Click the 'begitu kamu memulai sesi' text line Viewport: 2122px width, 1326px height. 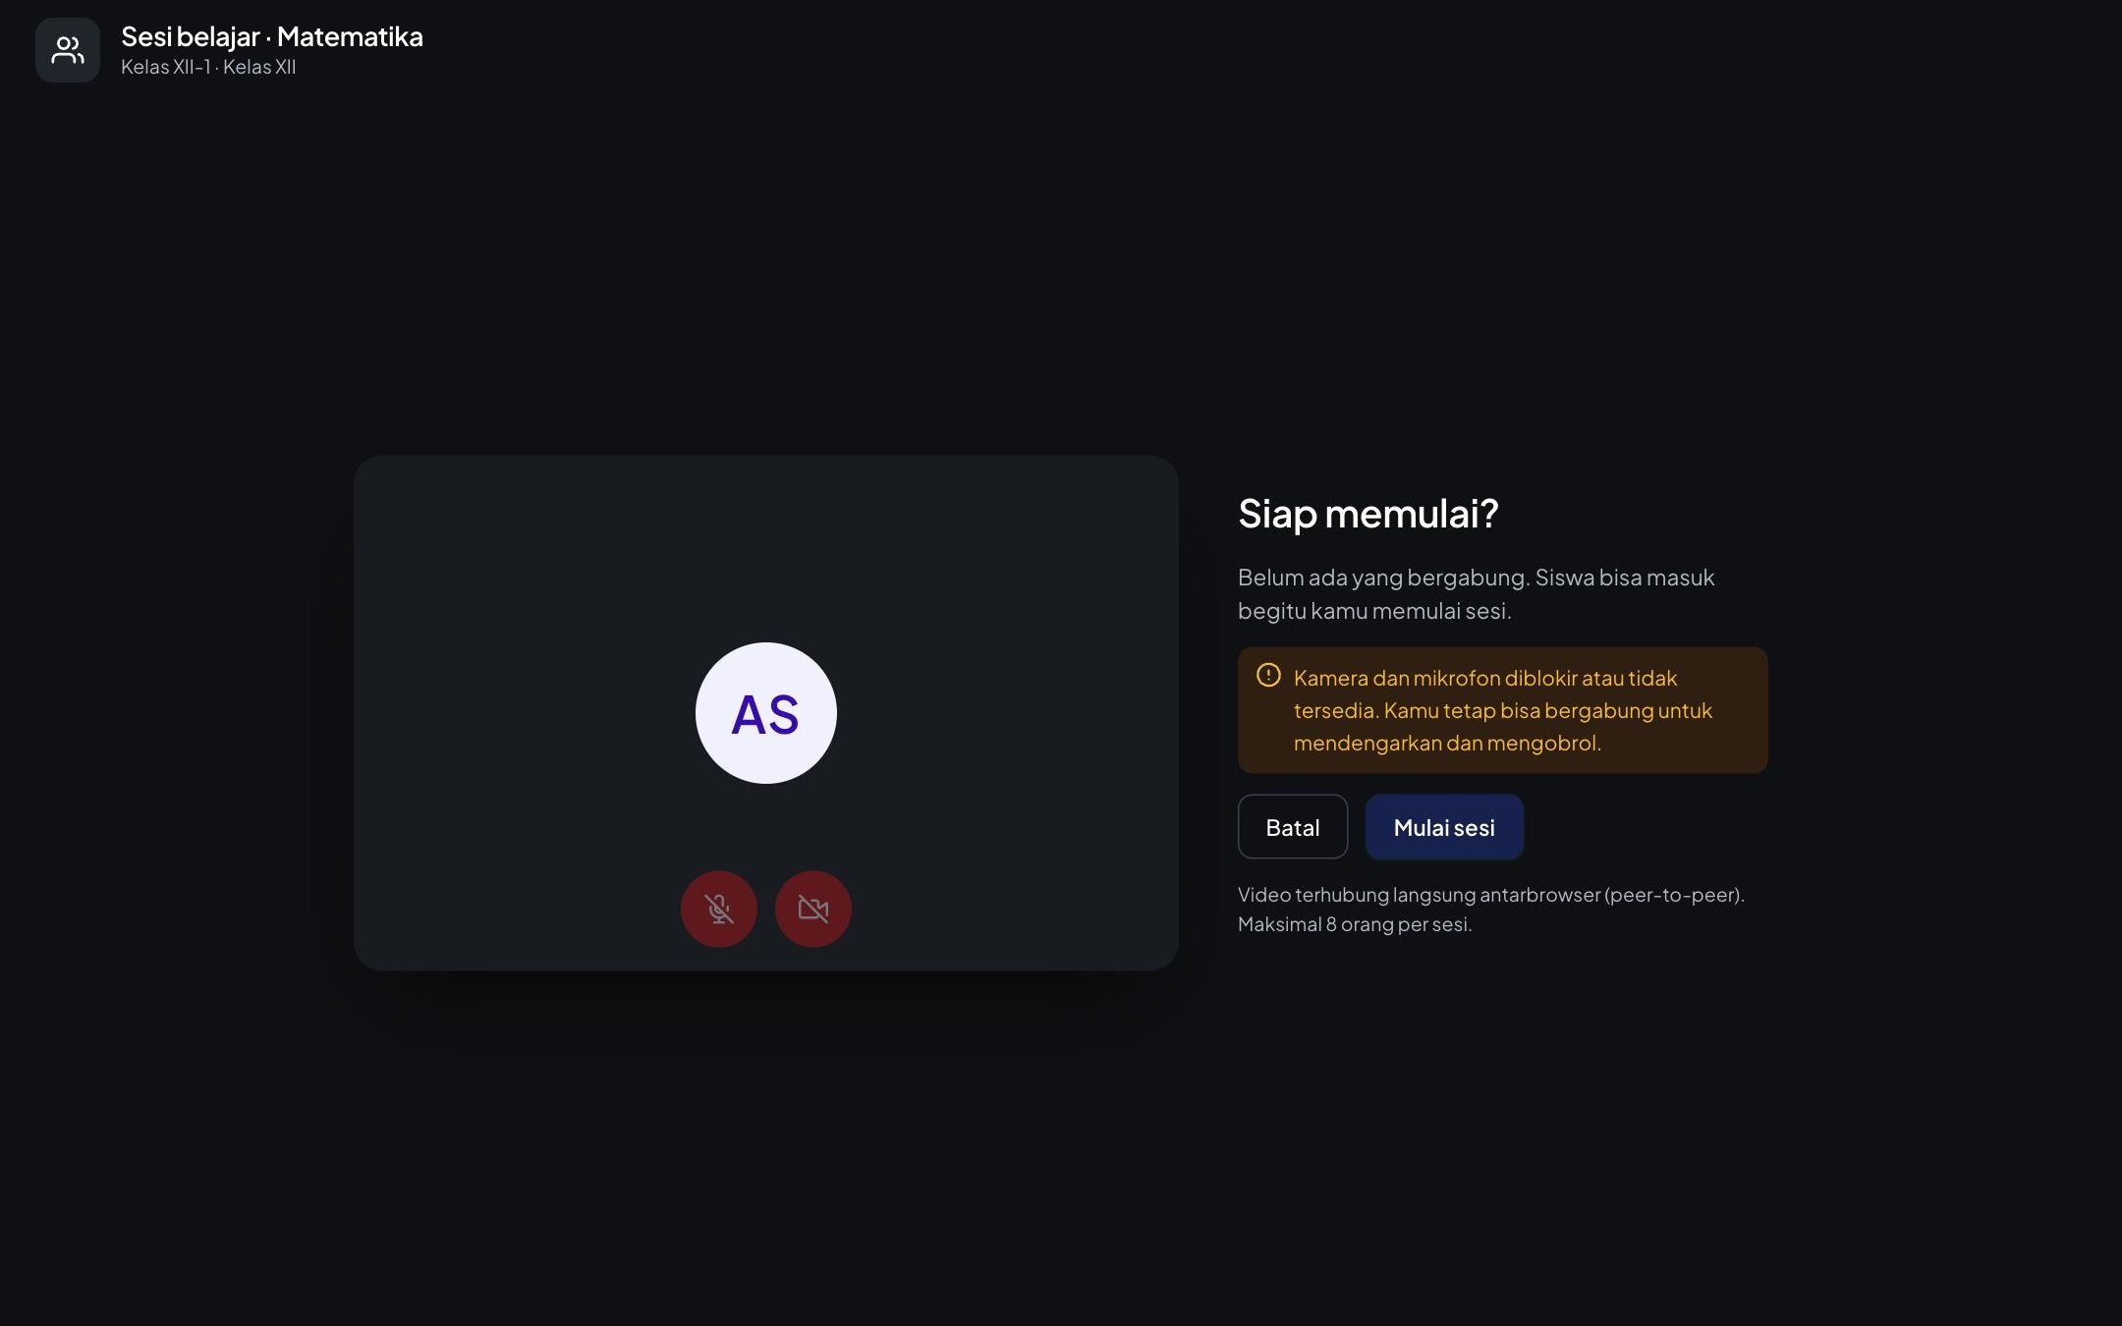(x=1374, y=611)
